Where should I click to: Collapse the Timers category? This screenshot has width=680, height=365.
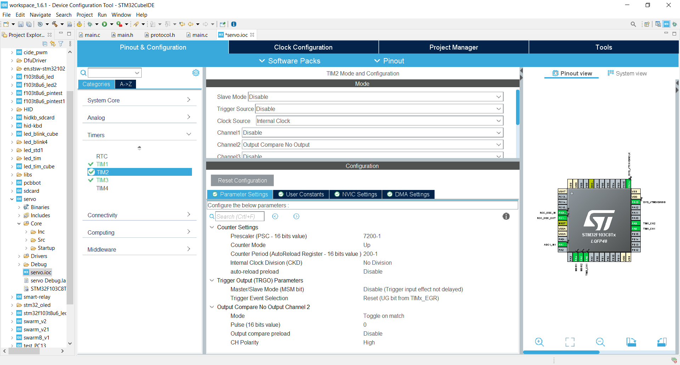[139, 135]
